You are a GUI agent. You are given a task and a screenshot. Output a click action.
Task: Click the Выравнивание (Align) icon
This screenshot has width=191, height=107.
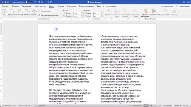154,11
